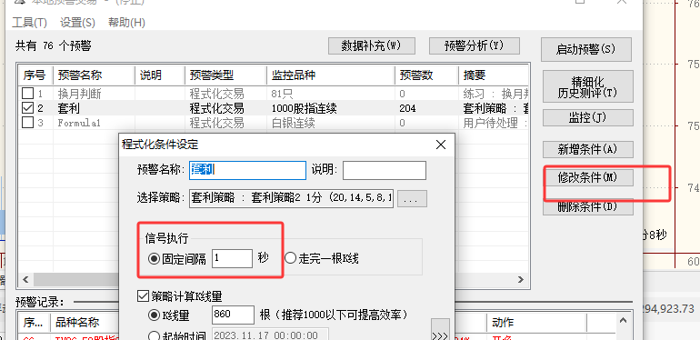Select the 白银连续 cell
This screenshot has width=700, height=340.
(x=293, y=123)
